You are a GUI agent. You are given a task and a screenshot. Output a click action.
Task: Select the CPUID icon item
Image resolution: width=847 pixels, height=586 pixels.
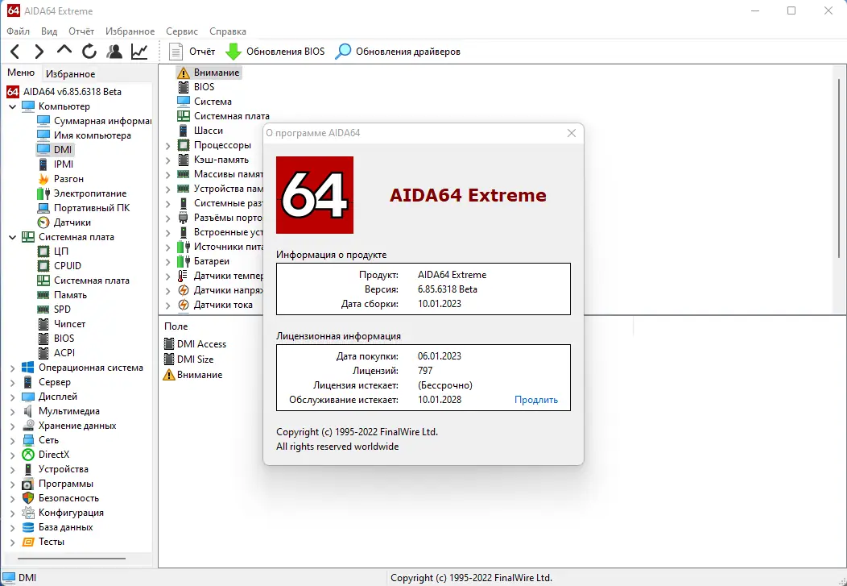point(43,266)
